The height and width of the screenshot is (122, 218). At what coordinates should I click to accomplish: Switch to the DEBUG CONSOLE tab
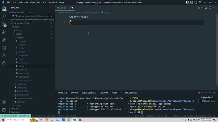click(89, 93)
